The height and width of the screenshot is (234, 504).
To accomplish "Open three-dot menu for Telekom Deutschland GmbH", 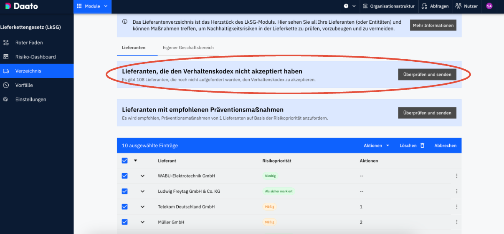I will (457, 207).
